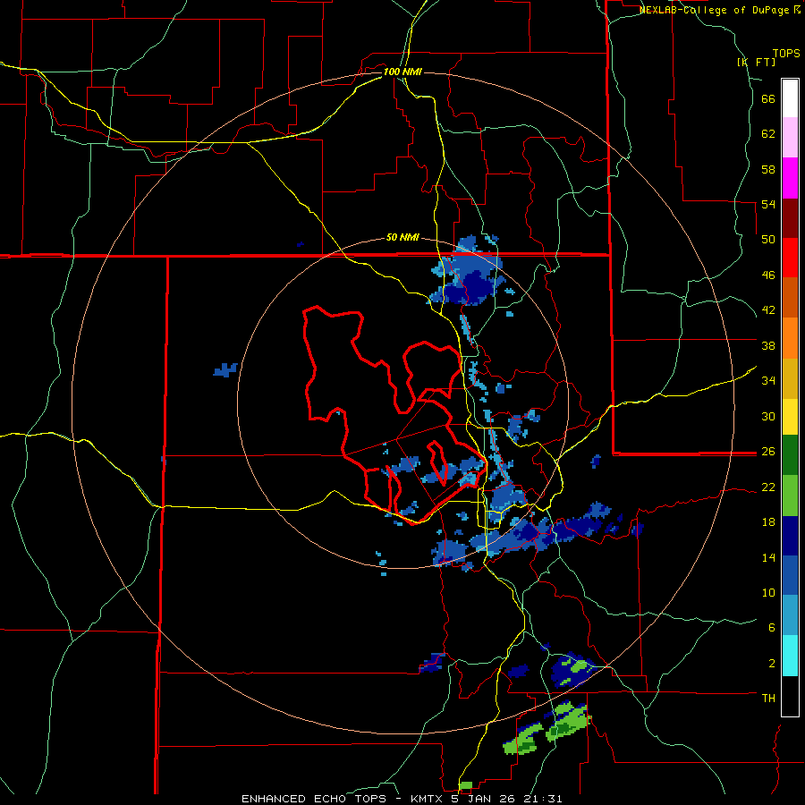
Task: Click the "TOPS" legend title
Action: [786, 54]
